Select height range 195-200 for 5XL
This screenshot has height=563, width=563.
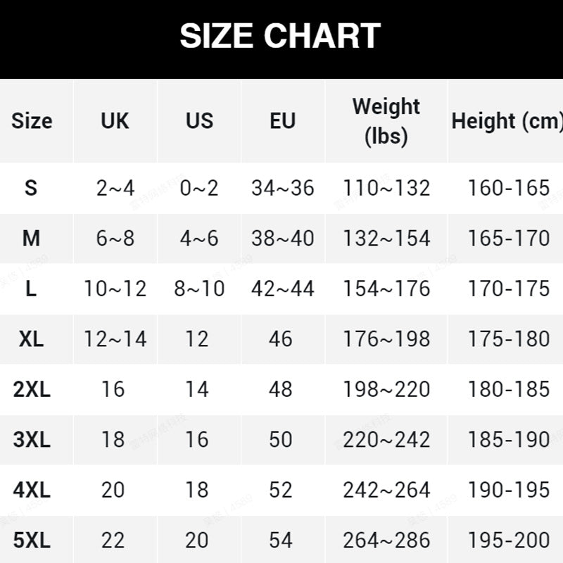(x=509, y=540)
